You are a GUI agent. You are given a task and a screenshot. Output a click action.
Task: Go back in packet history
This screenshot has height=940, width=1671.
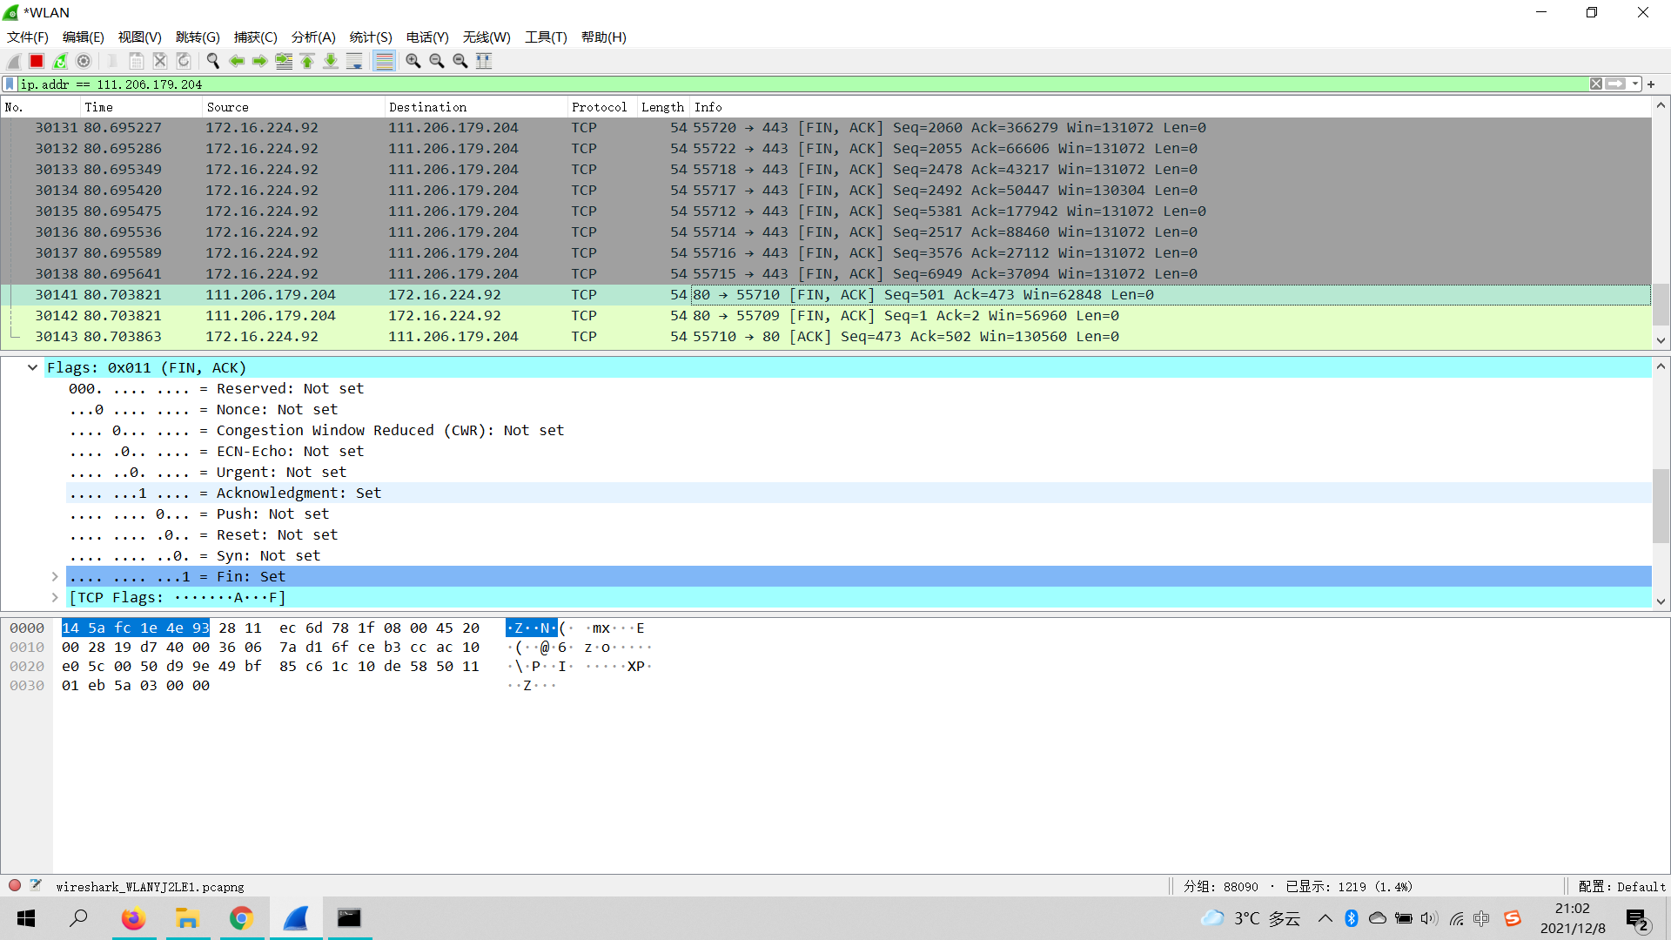[x=237, y=61]
